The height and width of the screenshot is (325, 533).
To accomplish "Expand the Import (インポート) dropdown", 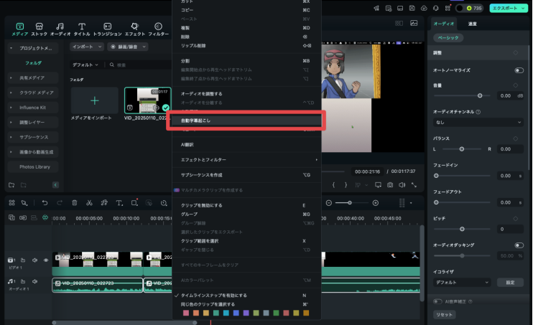I will point(87,47).
